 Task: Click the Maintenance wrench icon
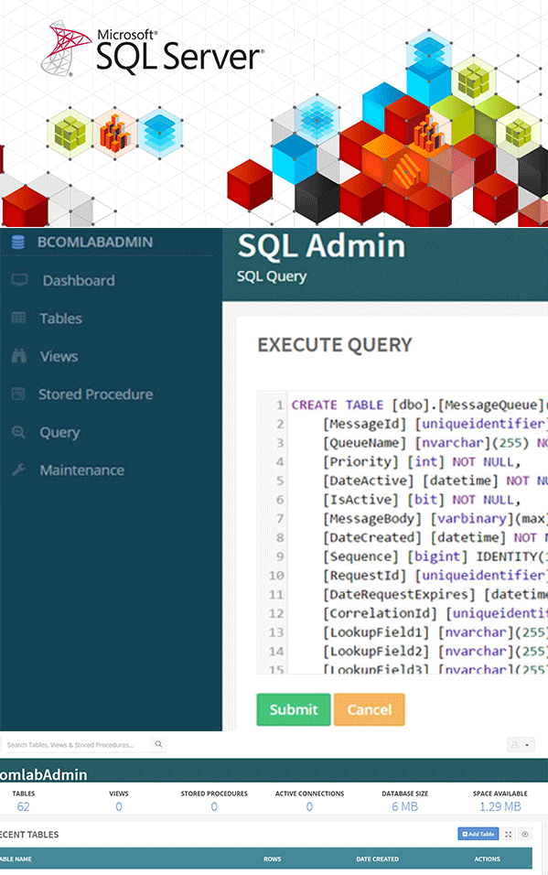(x=18, y=470)
